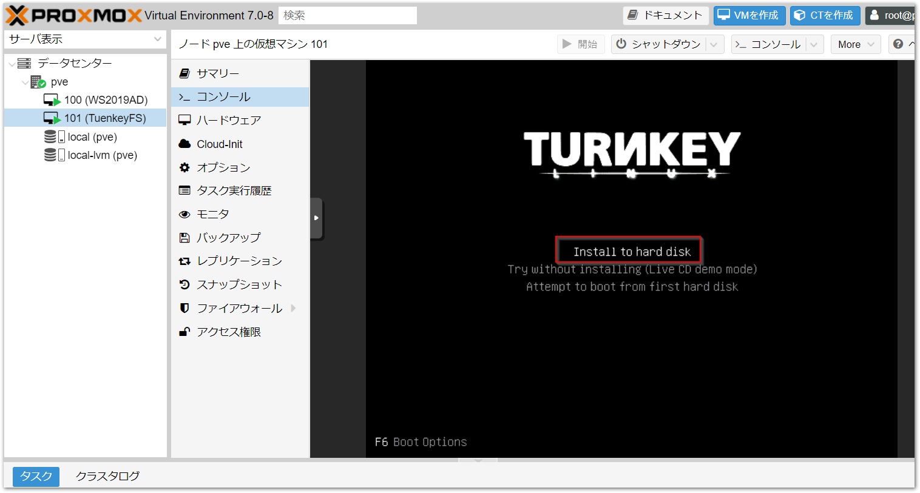Image resolution: width=920 pixels, height=493 pixels.
Task: Open the タスク実行履歴 tab
Action: point(240,190)
